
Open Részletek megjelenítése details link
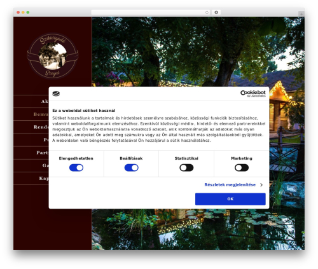[x=230, y=184]
